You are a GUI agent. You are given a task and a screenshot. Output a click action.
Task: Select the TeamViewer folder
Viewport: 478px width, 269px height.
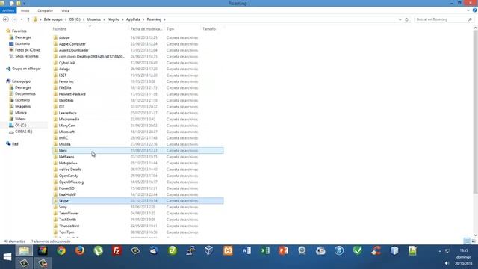pyautogui.click(x=69, y=214)
